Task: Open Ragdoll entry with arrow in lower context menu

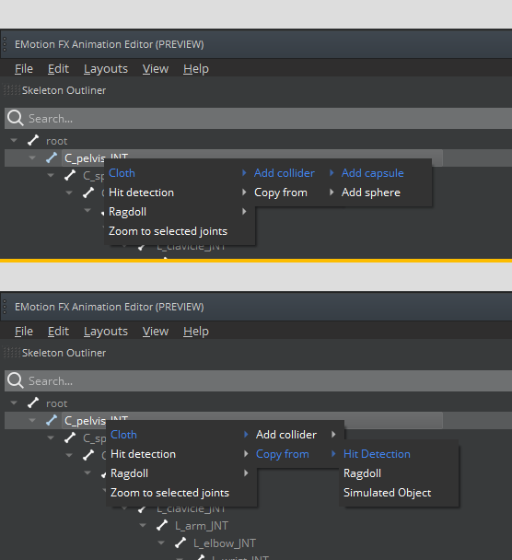Action: (180, 473)
